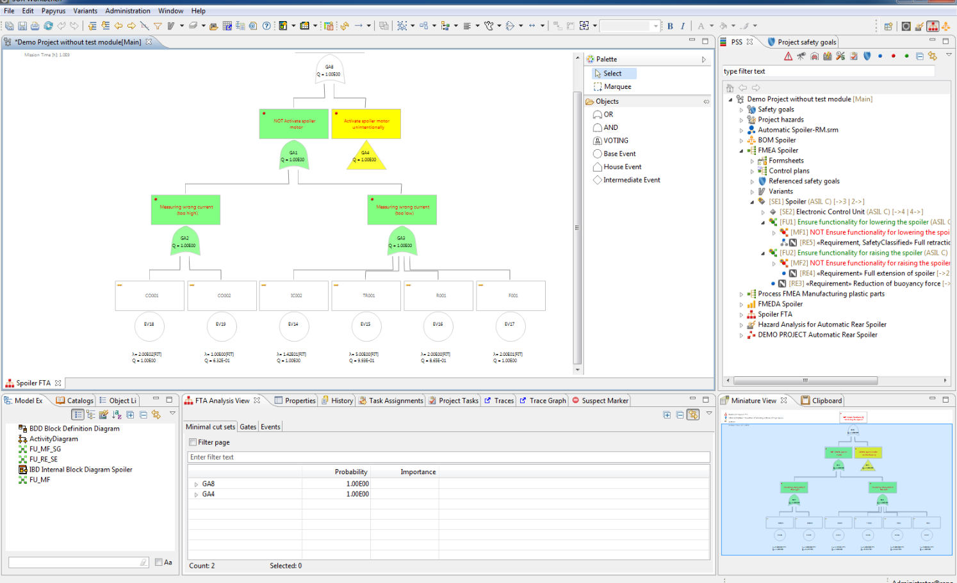The image size is (957, 583).
Task: Toggle bold text formatting
Action: pyautogui.click(x=670, y=26)
